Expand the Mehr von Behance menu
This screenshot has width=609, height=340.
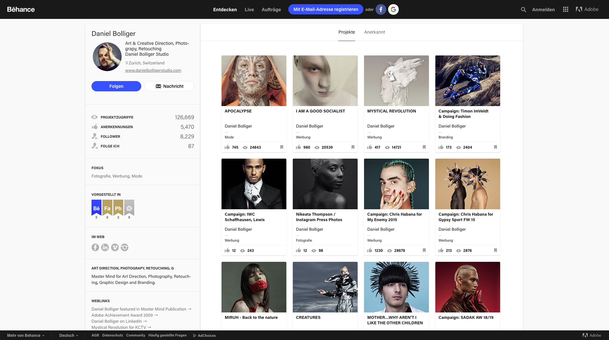(x=26, y=336)
